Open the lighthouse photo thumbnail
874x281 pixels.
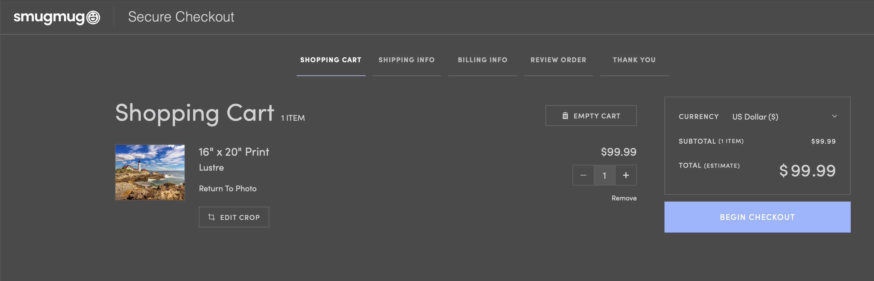pyautogui.click(x=150, y=172)
